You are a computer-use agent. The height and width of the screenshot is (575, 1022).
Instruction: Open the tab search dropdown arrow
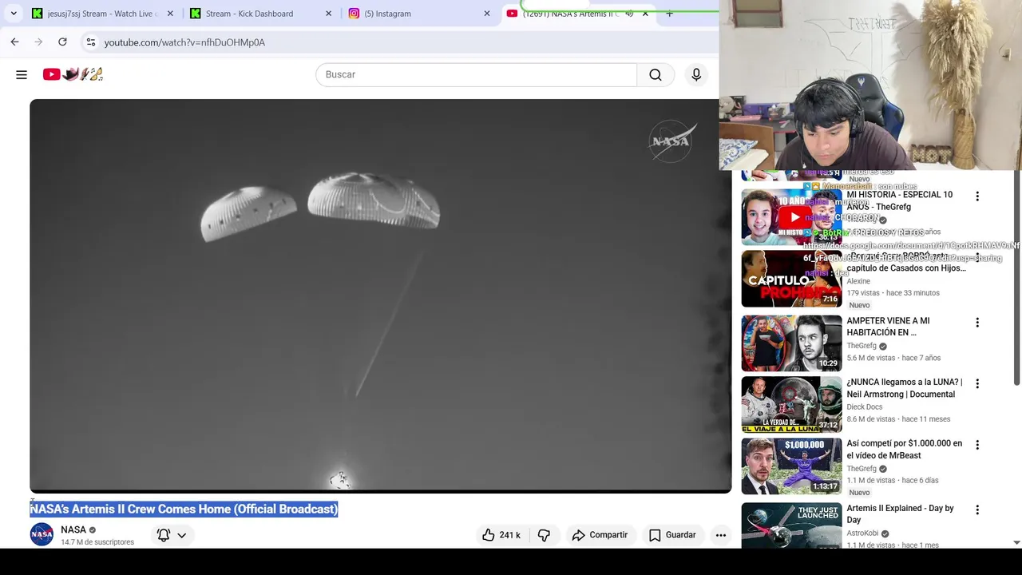(x=14, y=14)
